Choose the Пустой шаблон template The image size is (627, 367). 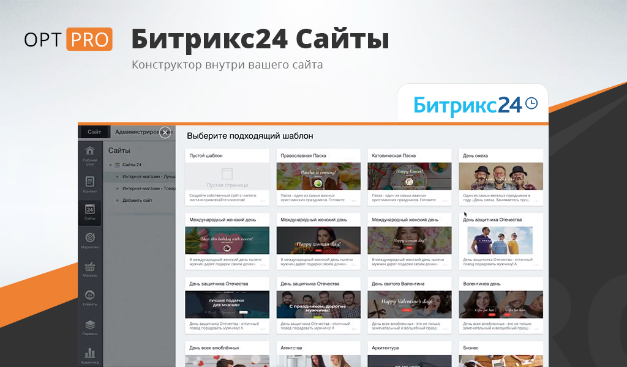[227, 176]
